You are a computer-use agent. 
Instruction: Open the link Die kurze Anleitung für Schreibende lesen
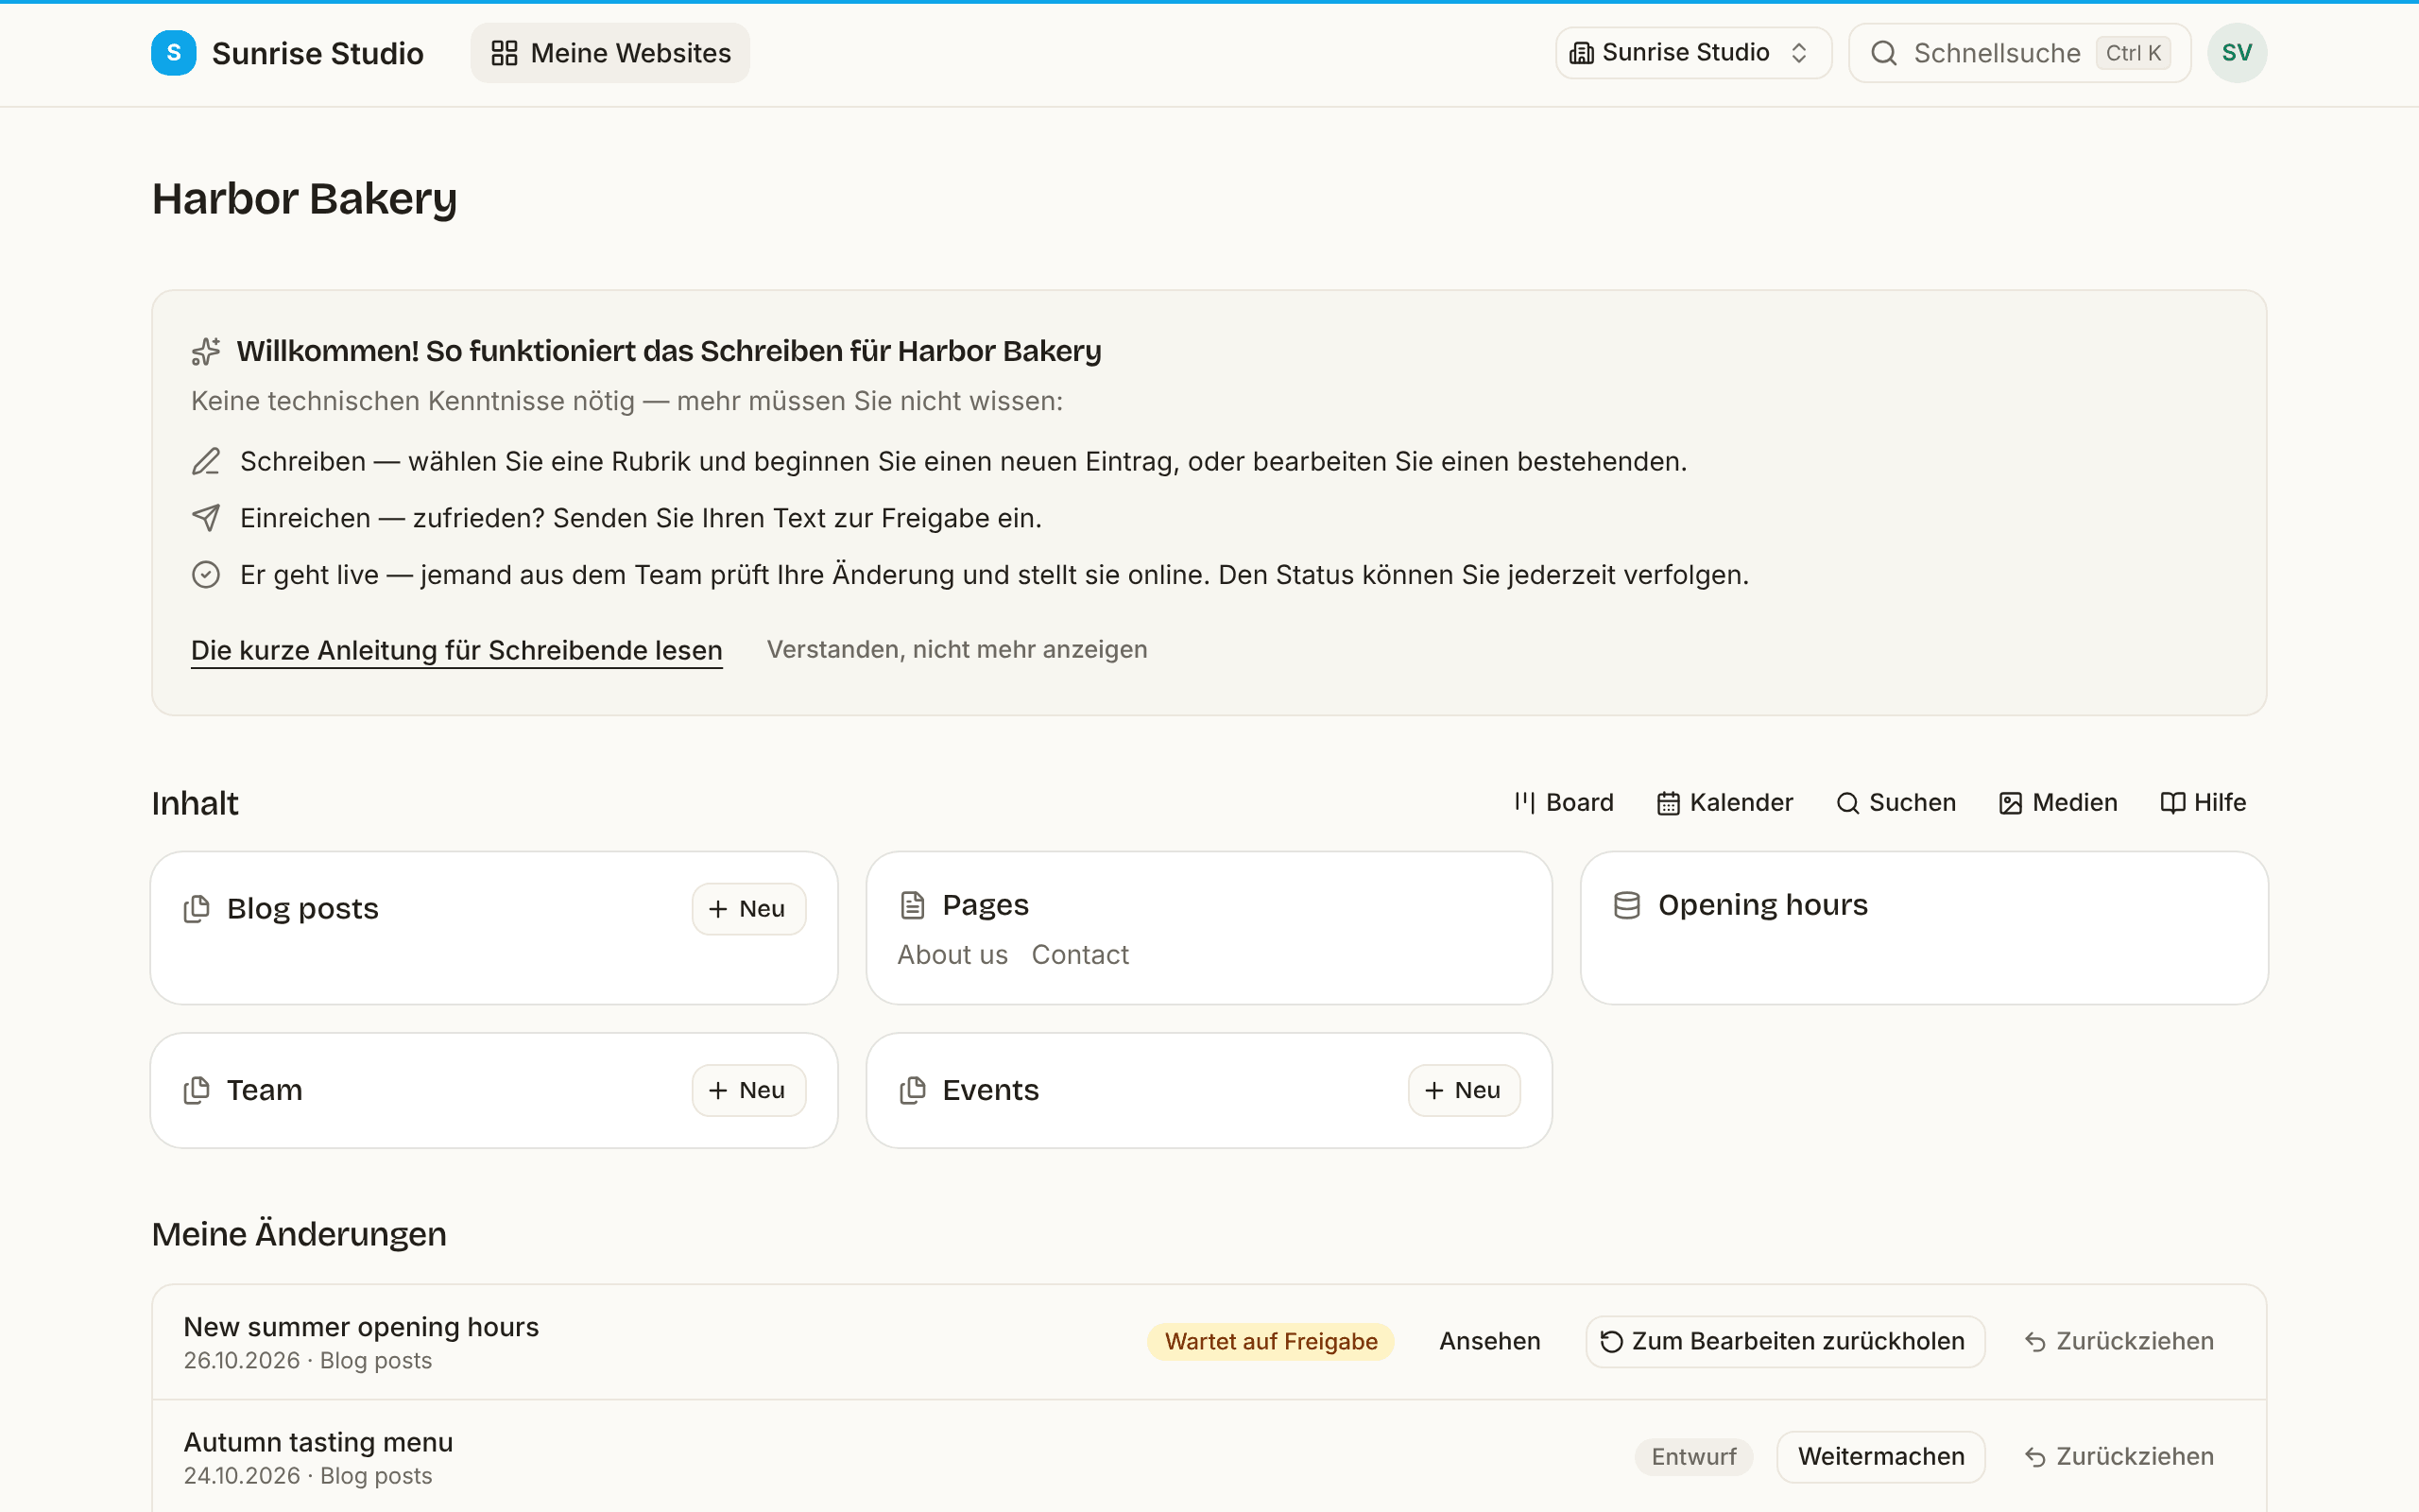click(456, 650)
